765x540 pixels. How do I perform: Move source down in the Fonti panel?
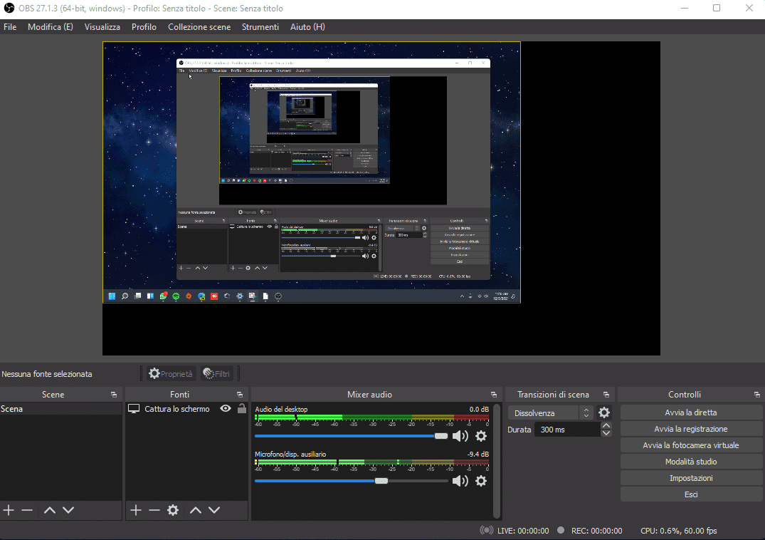214,510
